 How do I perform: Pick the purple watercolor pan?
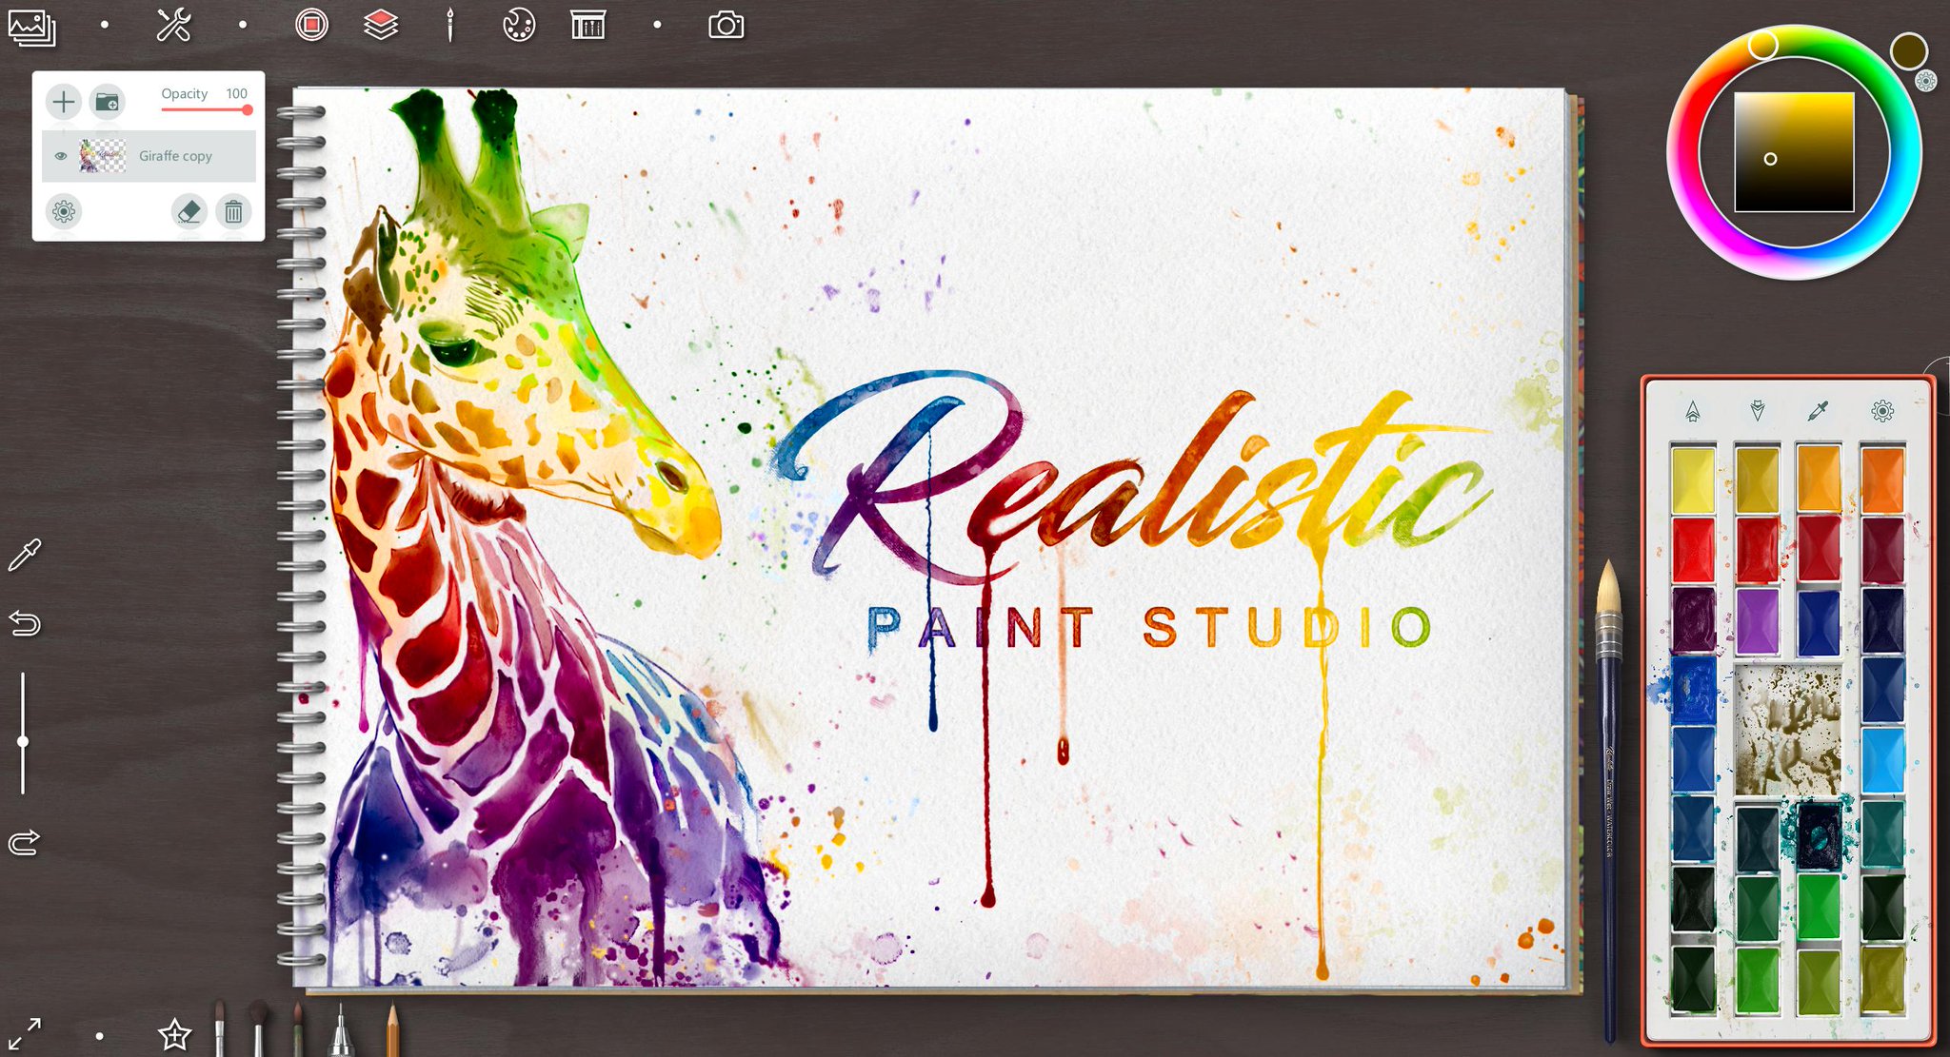(x=1757, y=621)
